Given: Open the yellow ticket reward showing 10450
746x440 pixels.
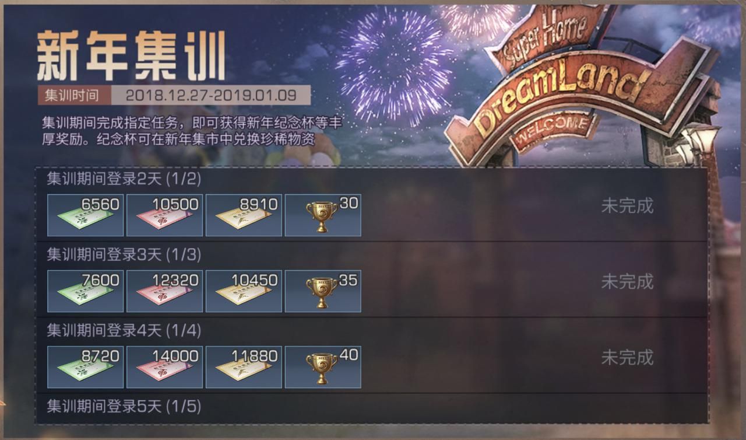Looking at the screenshot, I should click(x=244, y=291).
